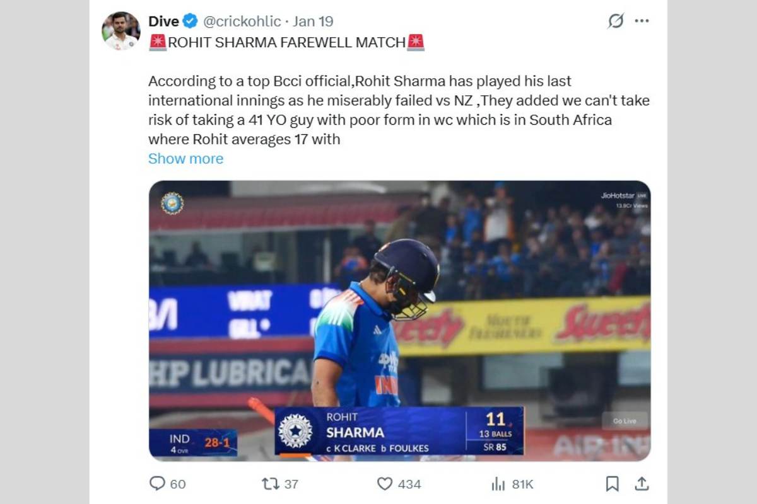Repost the farewell match tweet
The height and width of the screenshot is (504, 757).
tap(272, 484)
